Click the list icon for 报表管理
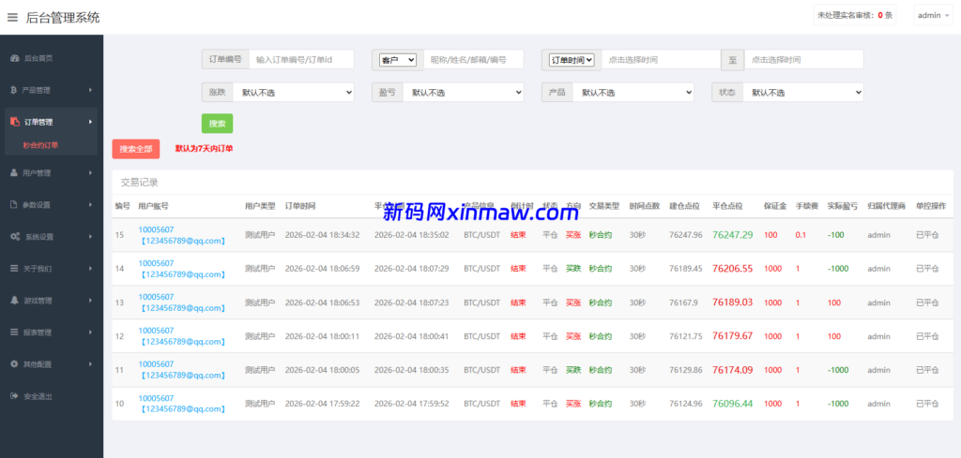 coord(15,332)
